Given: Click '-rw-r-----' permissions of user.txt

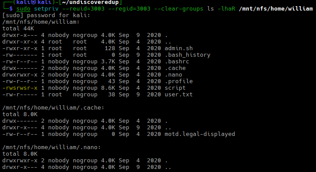Looking at the screenshot, I should point(20,95).
